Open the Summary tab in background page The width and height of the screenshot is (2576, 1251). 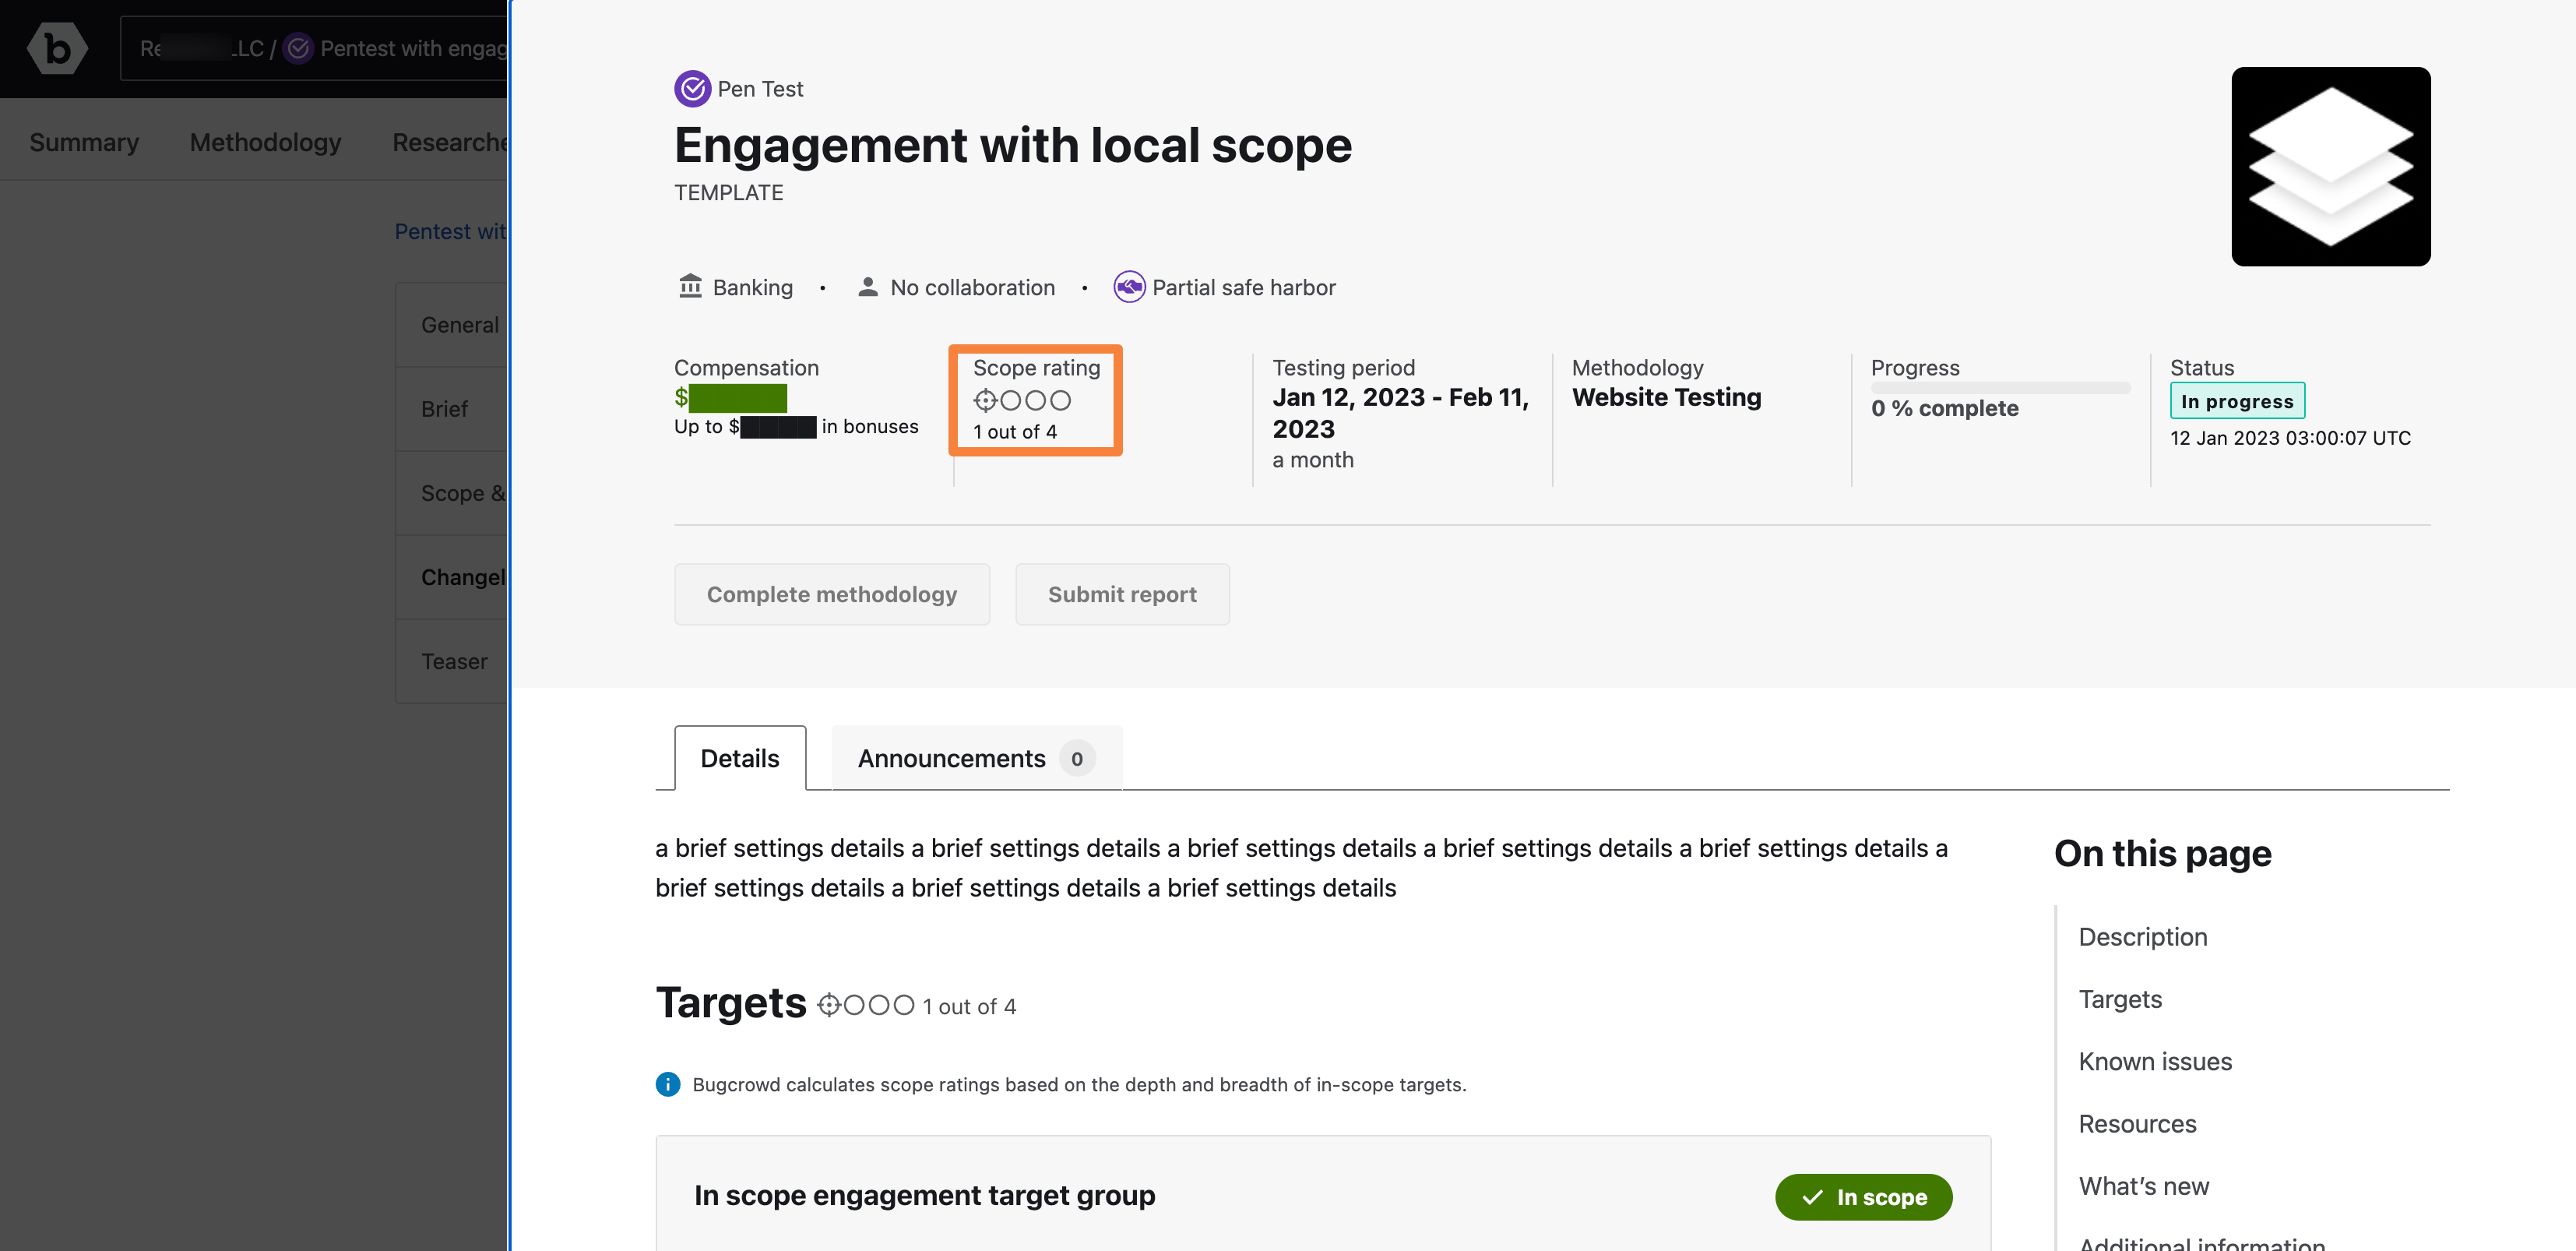point(84,142)
